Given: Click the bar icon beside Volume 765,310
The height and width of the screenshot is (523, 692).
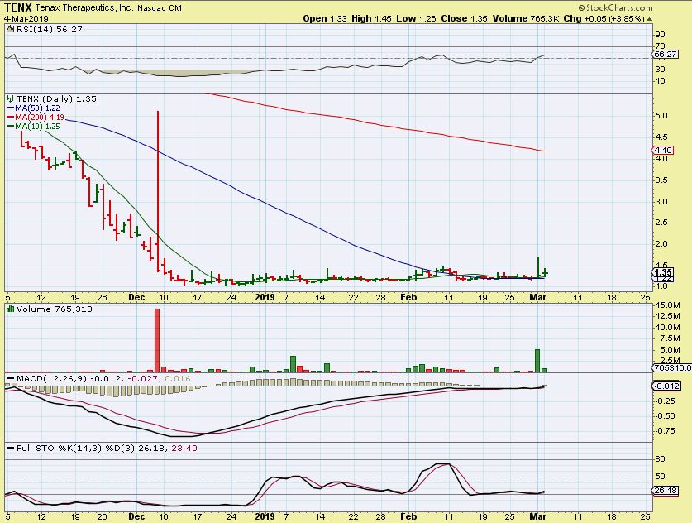Looking at the screenshot, I should click(11, 309).
